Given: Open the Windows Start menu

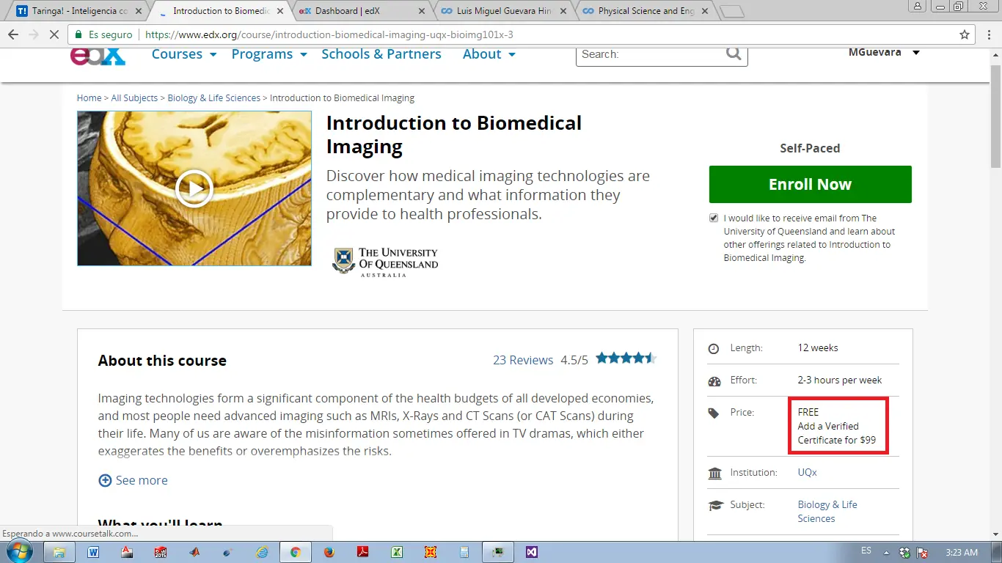Looking at the screenshot, I should coord(20,551).
